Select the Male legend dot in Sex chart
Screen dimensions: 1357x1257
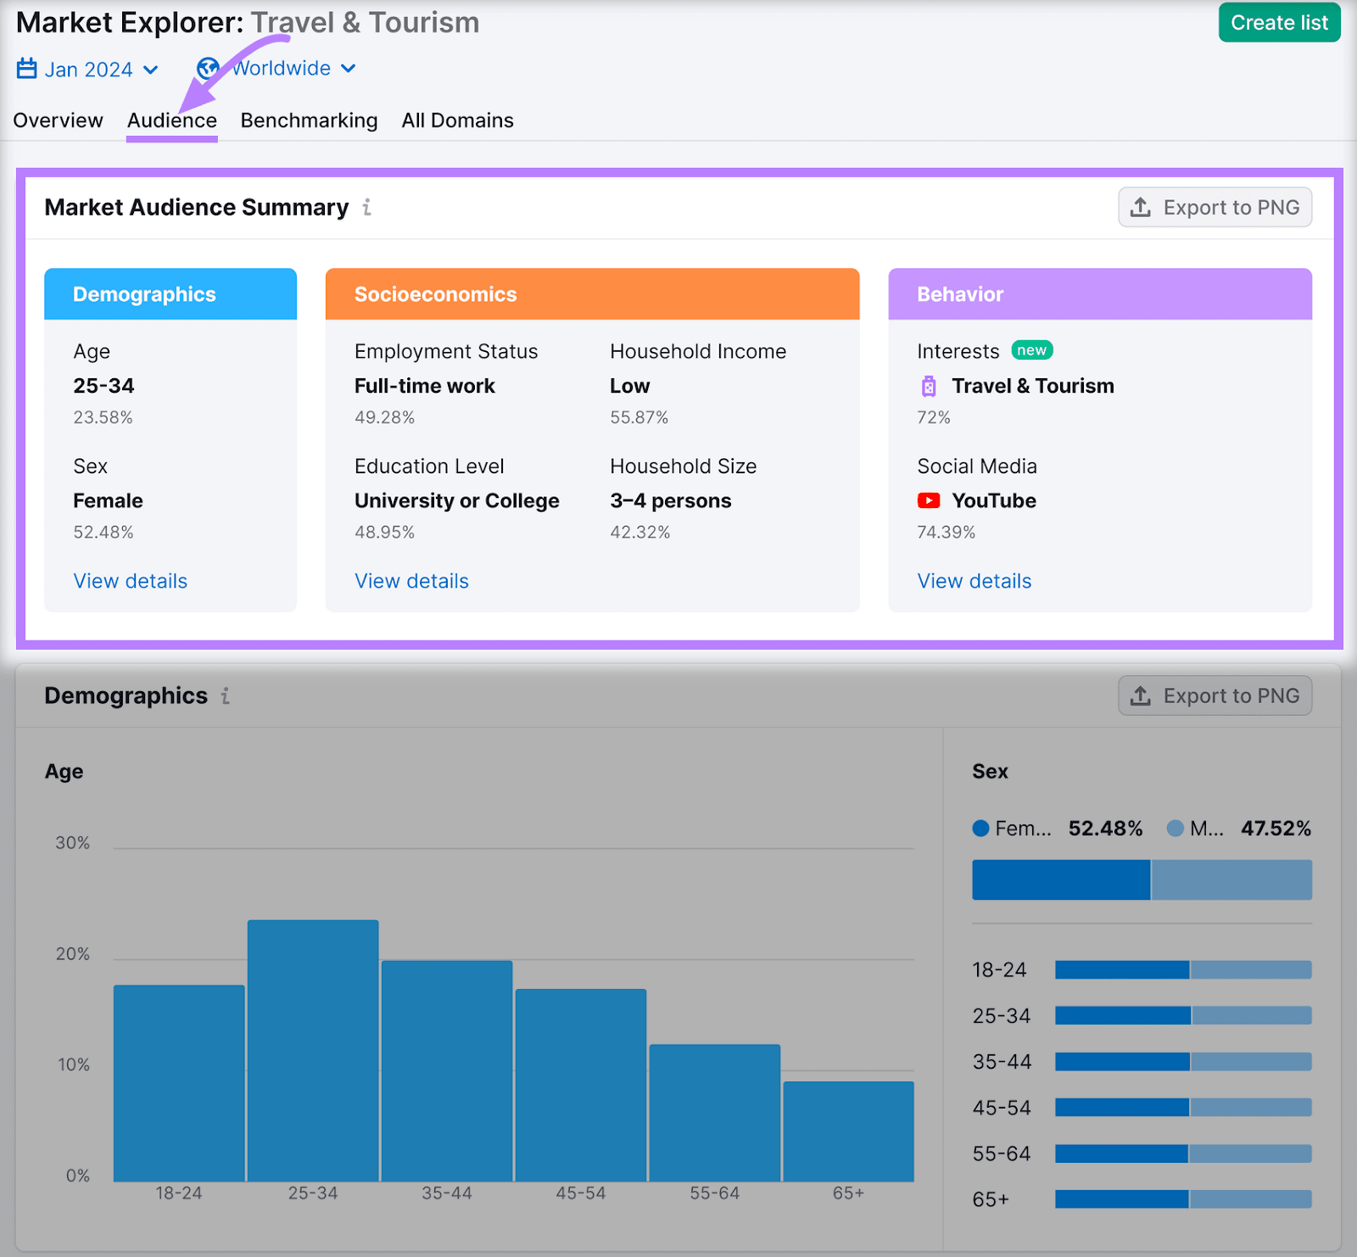pyautogui.click(x=1176, y=829)
